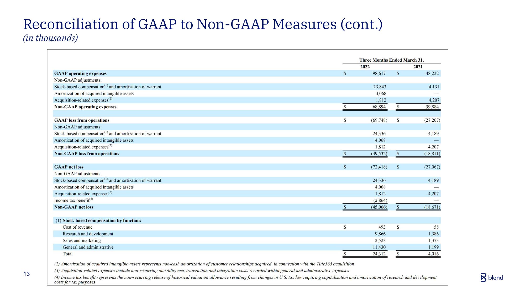
Task: Click value 493
Action: pos(382,227)
